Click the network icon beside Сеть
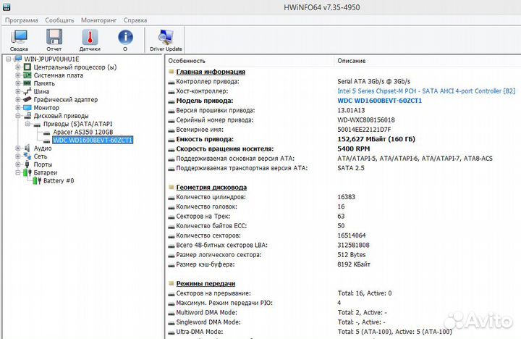 pyautogui.click(x=27, y=156)
